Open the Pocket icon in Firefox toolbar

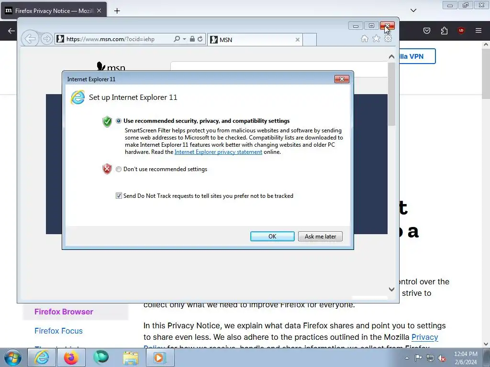pos(427,31)
